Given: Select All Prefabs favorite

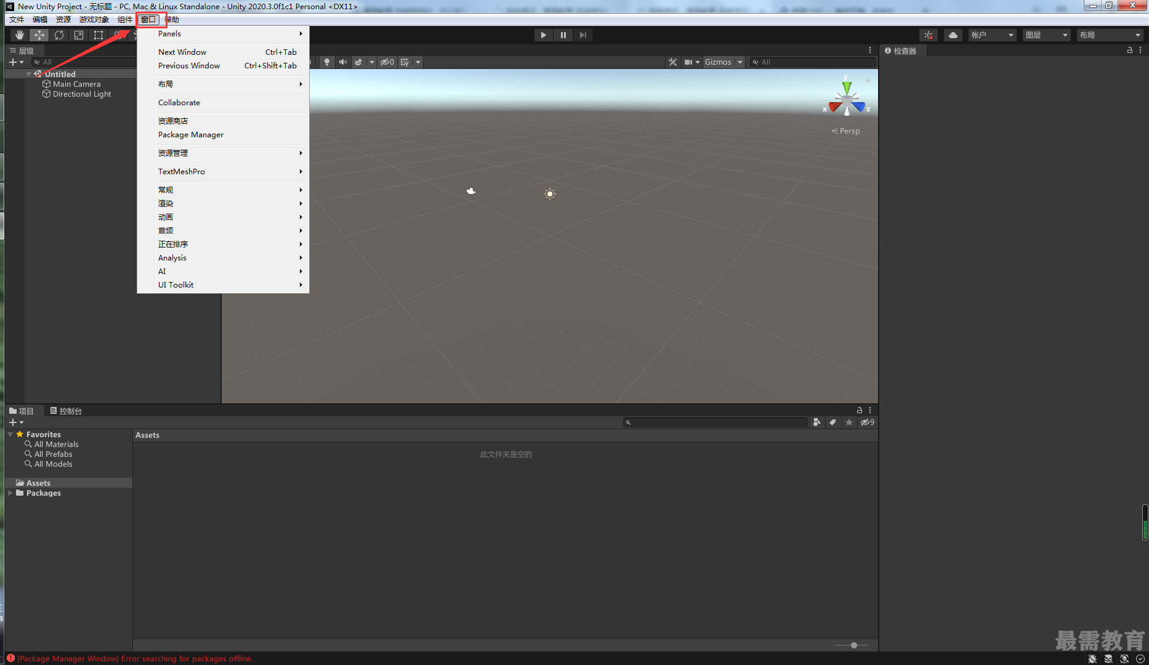Looking at the screenshot, I should pos(53,454).
